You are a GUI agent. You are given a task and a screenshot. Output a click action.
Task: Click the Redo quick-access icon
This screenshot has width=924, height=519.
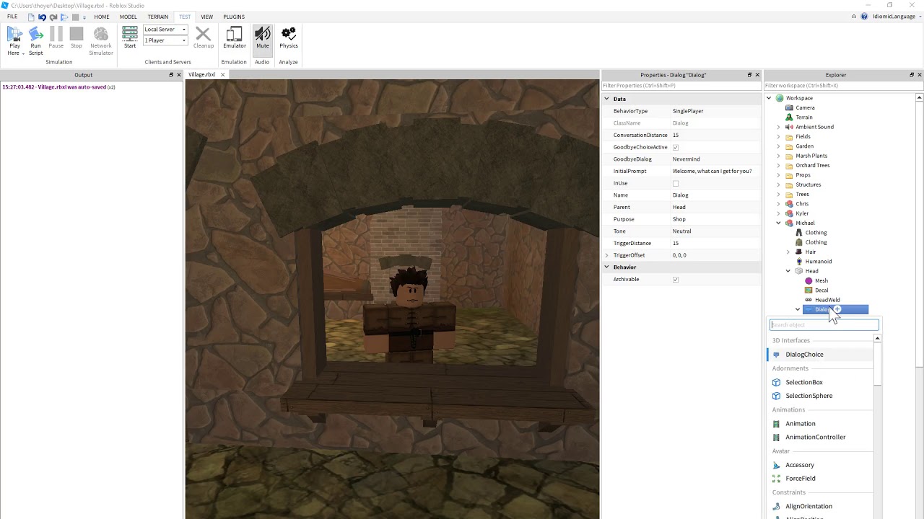(x=53, y=17)
